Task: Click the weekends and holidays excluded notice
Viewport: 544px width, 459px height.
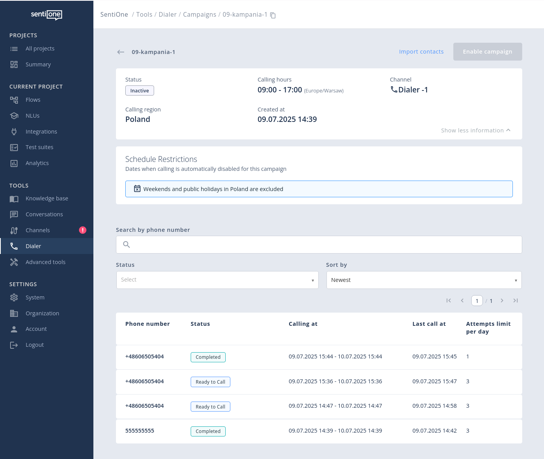Action: (319, 189)
